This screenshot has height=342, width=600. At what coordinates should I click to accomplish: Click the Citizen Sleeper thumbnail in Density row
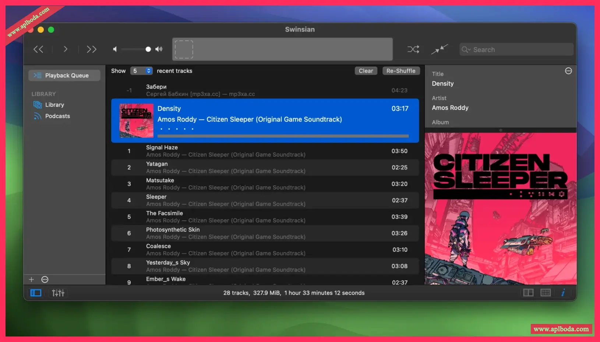coord(136,121)
